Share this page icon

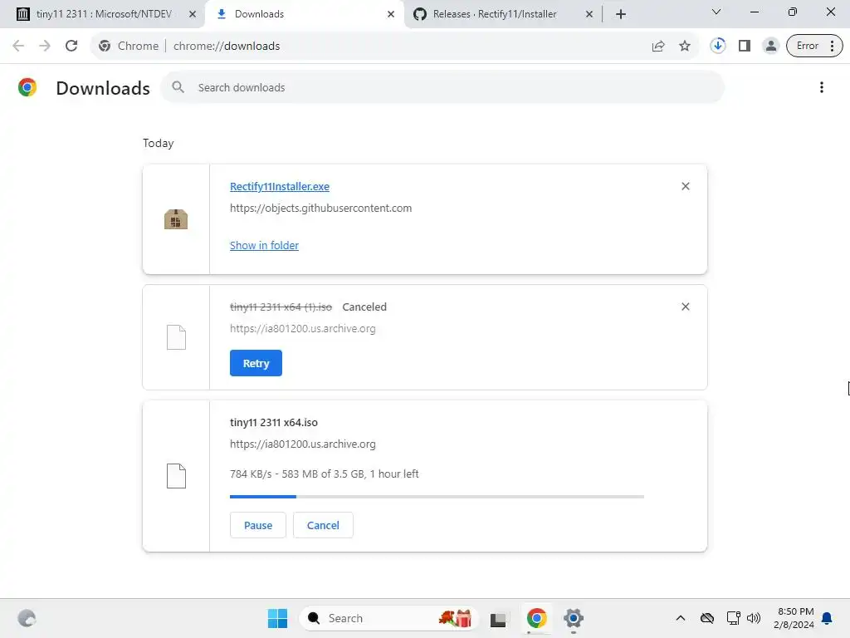pos(658,47)
